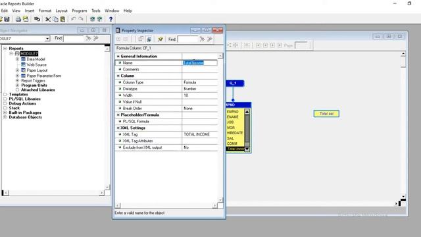Open the Layout menu
The height and width of the screenshot is (237, 421).
pos(61,11)
